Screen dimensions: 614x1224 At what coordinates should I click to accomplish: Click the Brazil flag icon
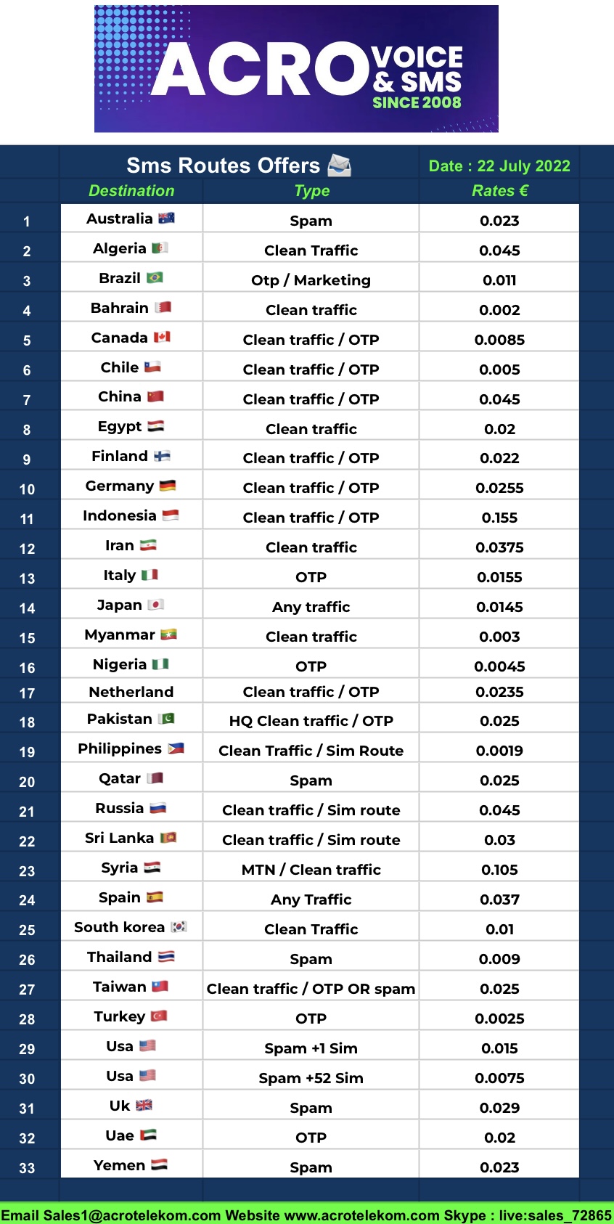[x=155, y=277]
